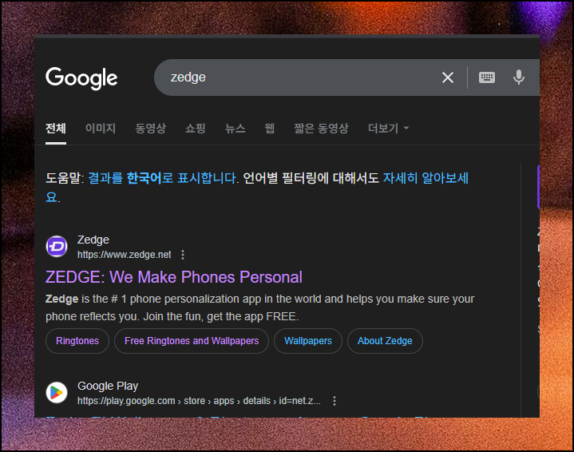Click the Google Play site name
574x452 pixels.
(108, 386)
